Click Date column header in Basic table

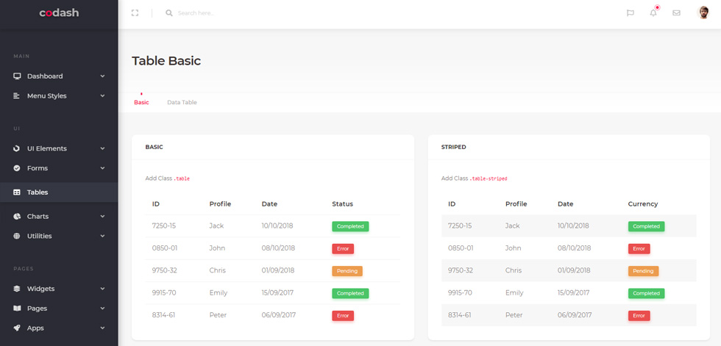(x=269, y=204)
